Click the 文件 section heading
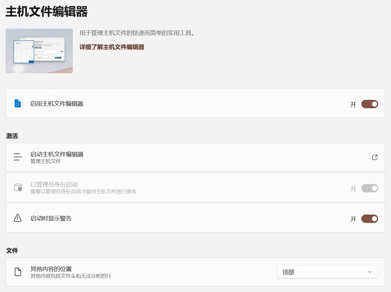 pos(12,251)
